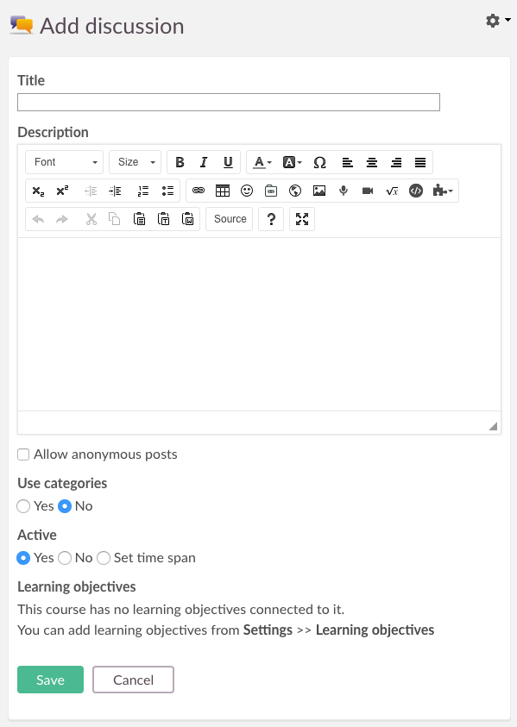Select Yes under Use categories
The image size is (517, 727).
[23, 506]
